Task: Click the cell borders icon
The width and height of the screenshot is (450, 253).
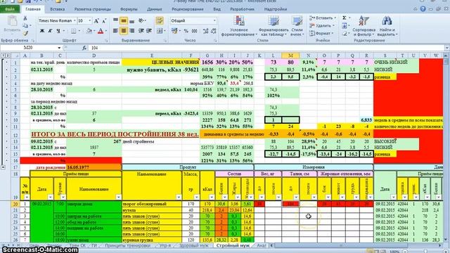Action: click(x=74, y=31)
